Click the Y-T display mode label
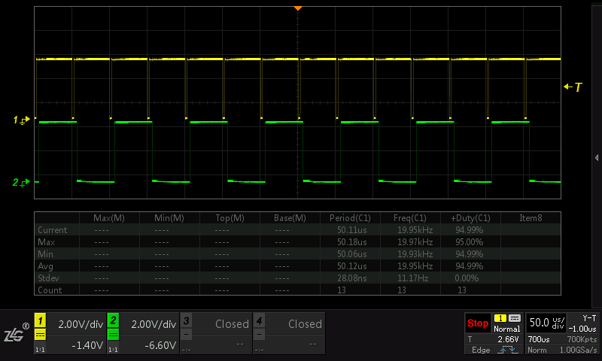This screenshot has width=602, height=361. 589,318
